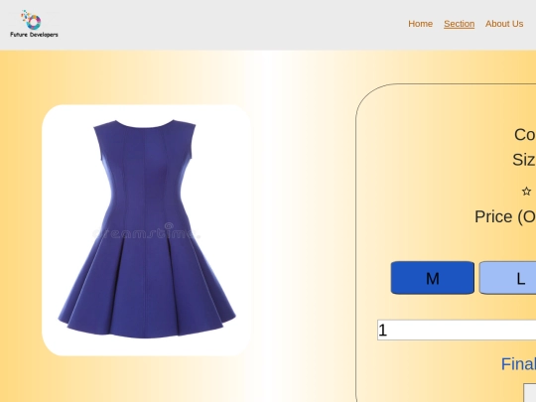Viewport: 536px width, 402px height.
Task: Choose size L button
Action: [x=508, y=278]
